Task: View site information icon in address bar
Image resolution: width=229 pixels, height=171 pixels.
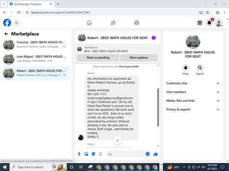Action: coord(27,12)
